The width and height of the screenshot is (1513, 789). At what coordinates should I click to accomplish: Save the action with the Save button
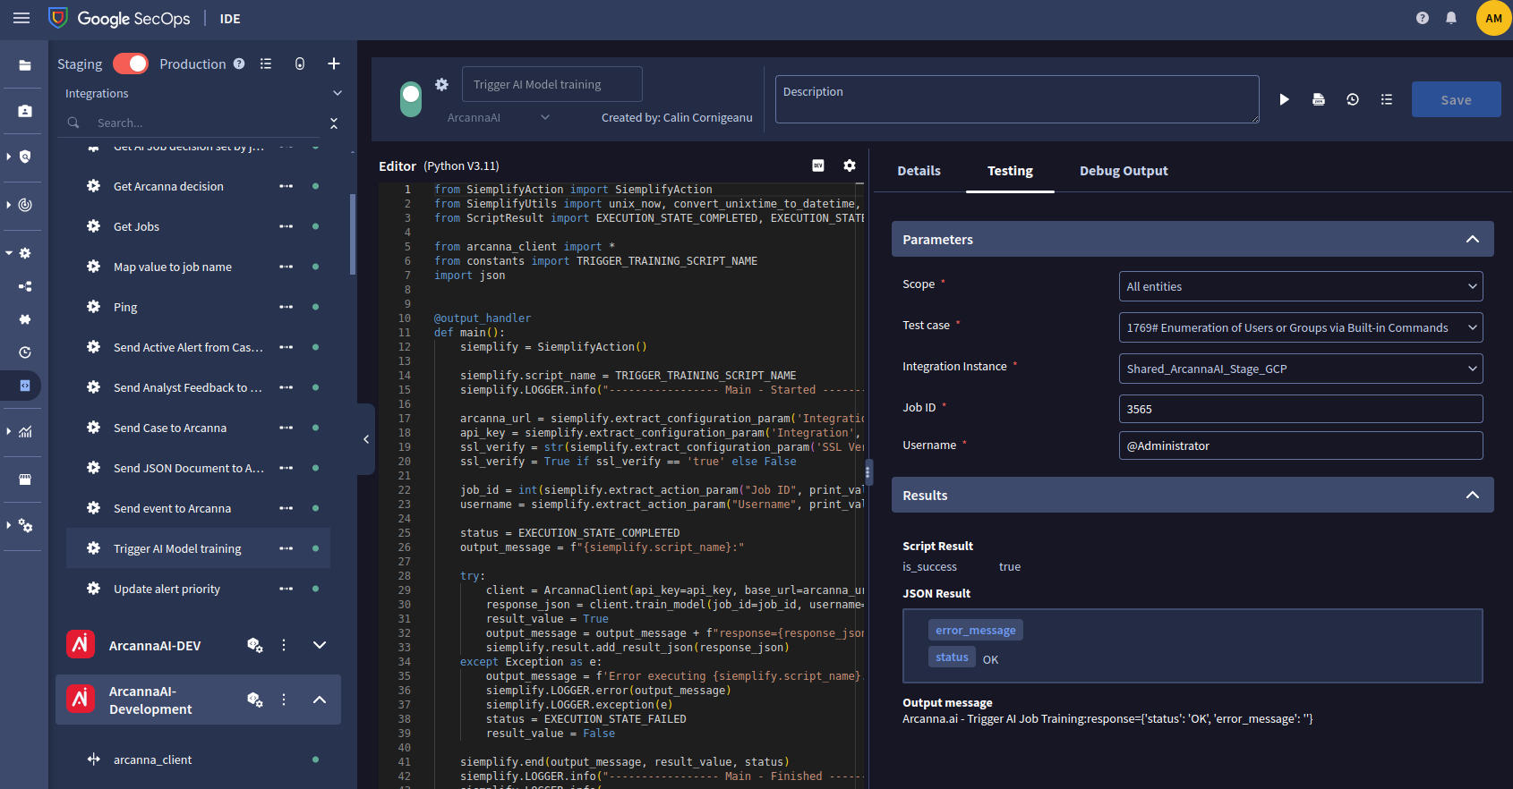(1457, 99)
